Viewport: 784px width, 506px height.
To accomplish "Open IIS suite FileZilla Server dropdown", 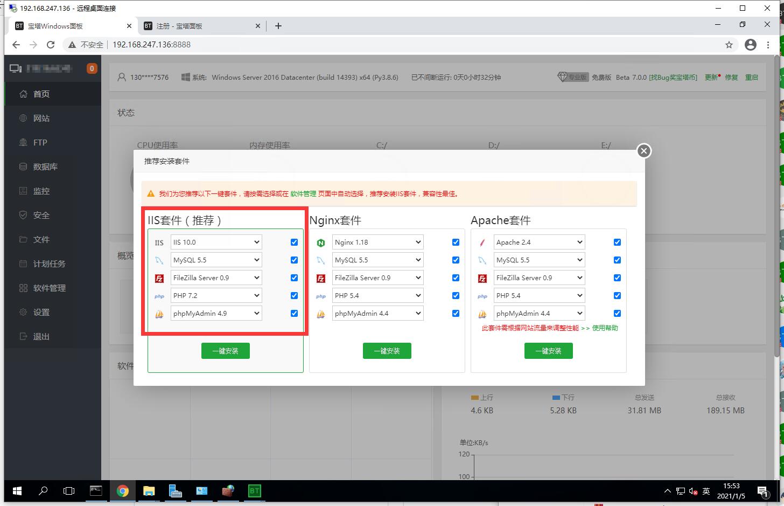I will (x=216, y=278).
